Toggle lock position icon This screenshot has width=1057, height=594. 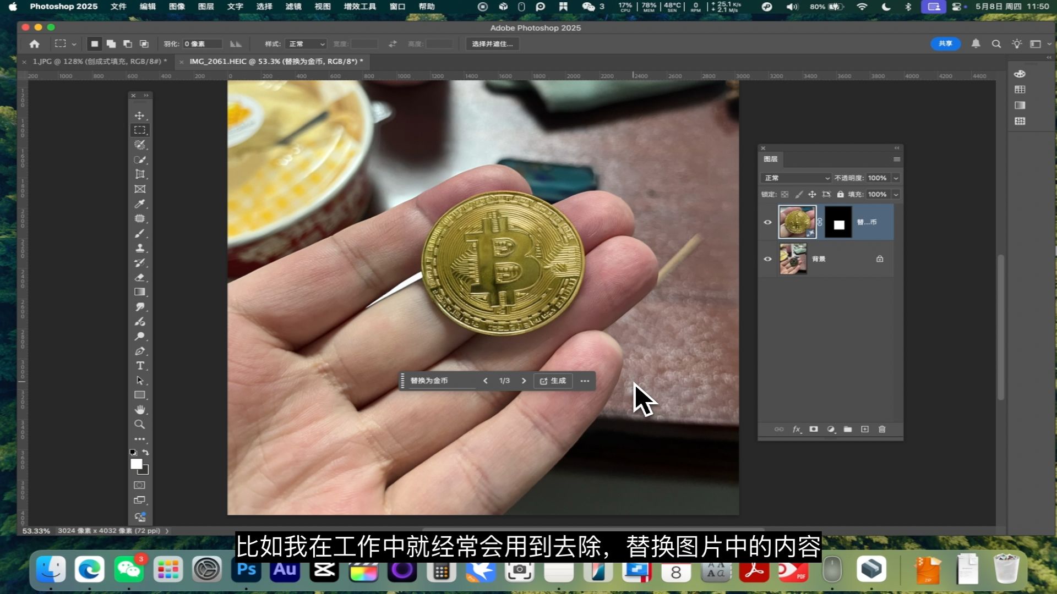pyautogui.click(x=812, y=195)
